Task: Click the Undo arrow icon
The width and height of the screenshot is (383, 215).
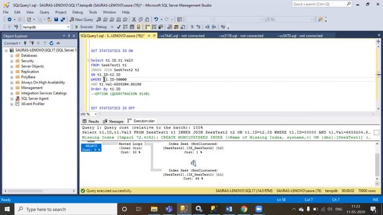Action: click(156, 20)
